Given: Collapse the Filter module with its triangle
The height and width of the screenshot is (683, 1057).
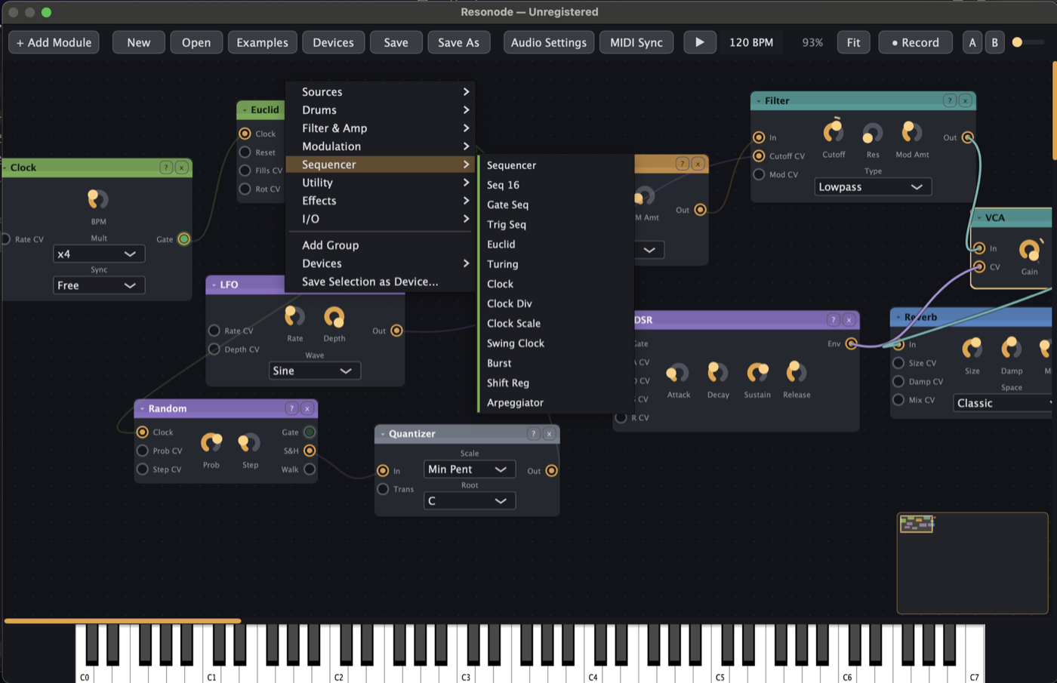Looking at the screenshot, I should (759, 101).
